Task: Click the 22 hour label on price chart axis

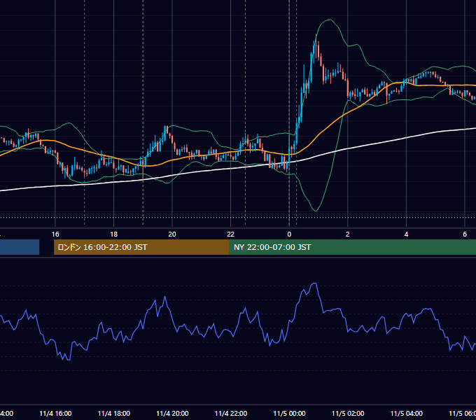Action: click(x=231, y=234)
